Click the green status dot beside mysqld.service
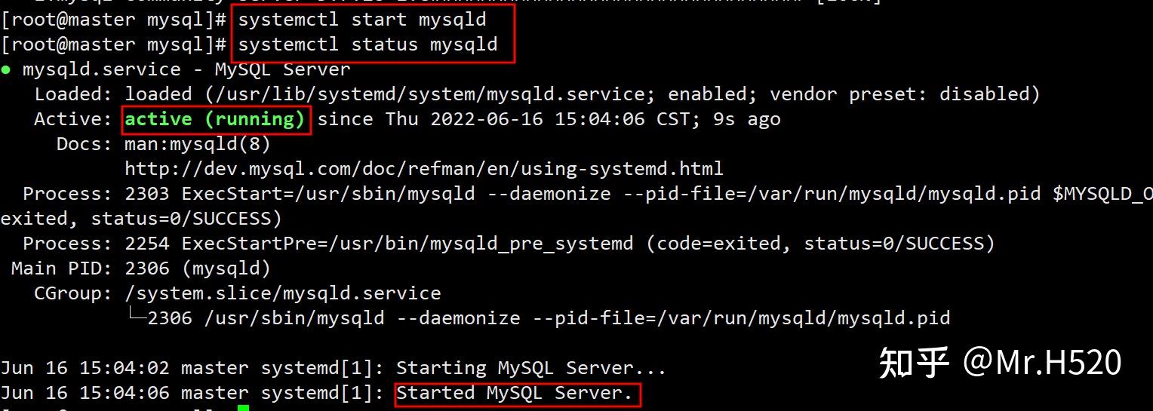This screenshot has width=1153, height=411. point(6,70)
